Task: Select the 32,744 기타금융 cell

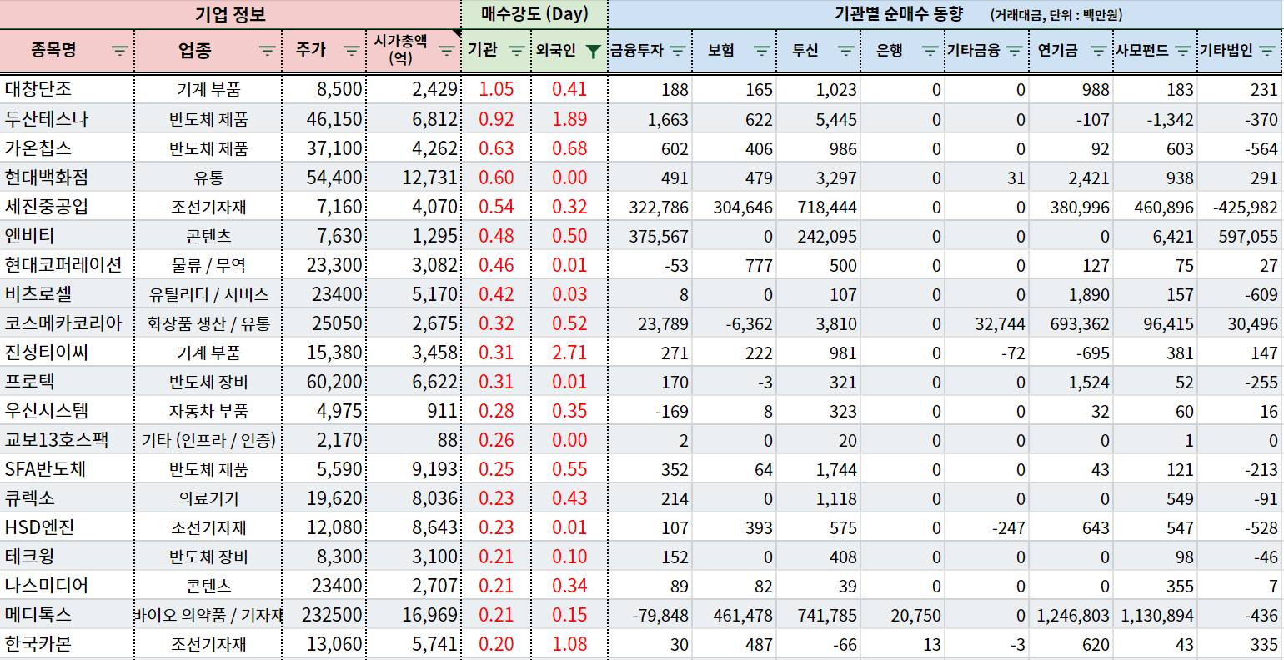Action: pos(987,322)
